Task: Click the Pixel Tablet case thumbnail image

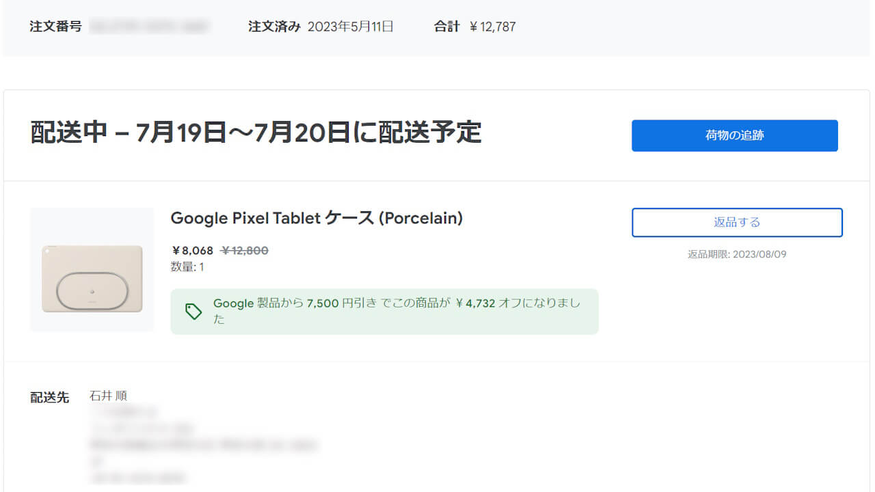Action: 92,269
